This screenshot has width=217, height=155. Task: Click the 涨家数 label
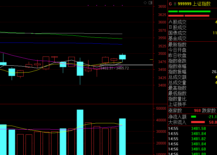175,110
